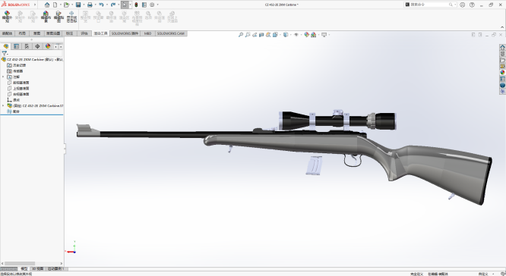
Task: Click the Apply Scene icon
Action: 313,35
